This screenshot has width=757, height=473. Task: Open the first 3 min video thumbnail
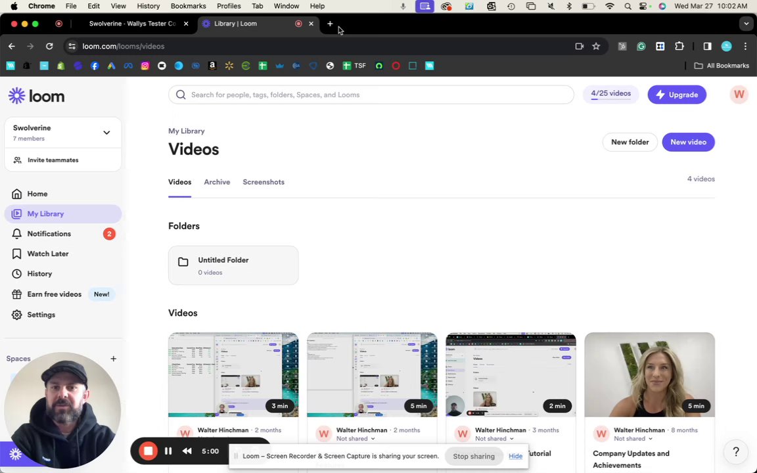click(233, 374)
